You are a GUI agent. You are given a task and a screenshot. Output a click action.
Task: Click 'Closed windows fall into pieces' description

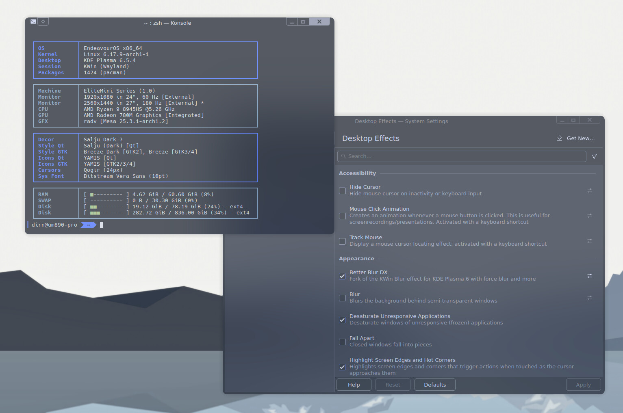(391, 345)
